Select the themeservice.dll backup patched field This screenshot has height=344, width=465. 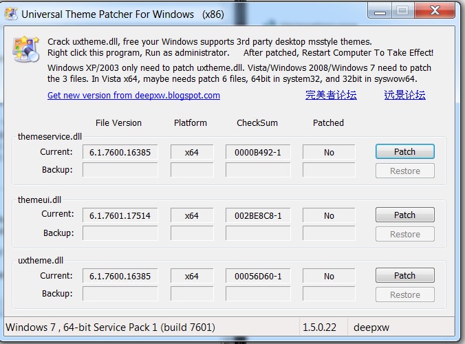click(329, 170)
